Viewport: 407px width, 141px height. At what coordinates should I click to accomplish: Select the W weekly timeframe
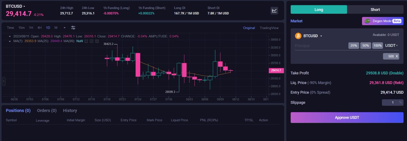[56, 28]
